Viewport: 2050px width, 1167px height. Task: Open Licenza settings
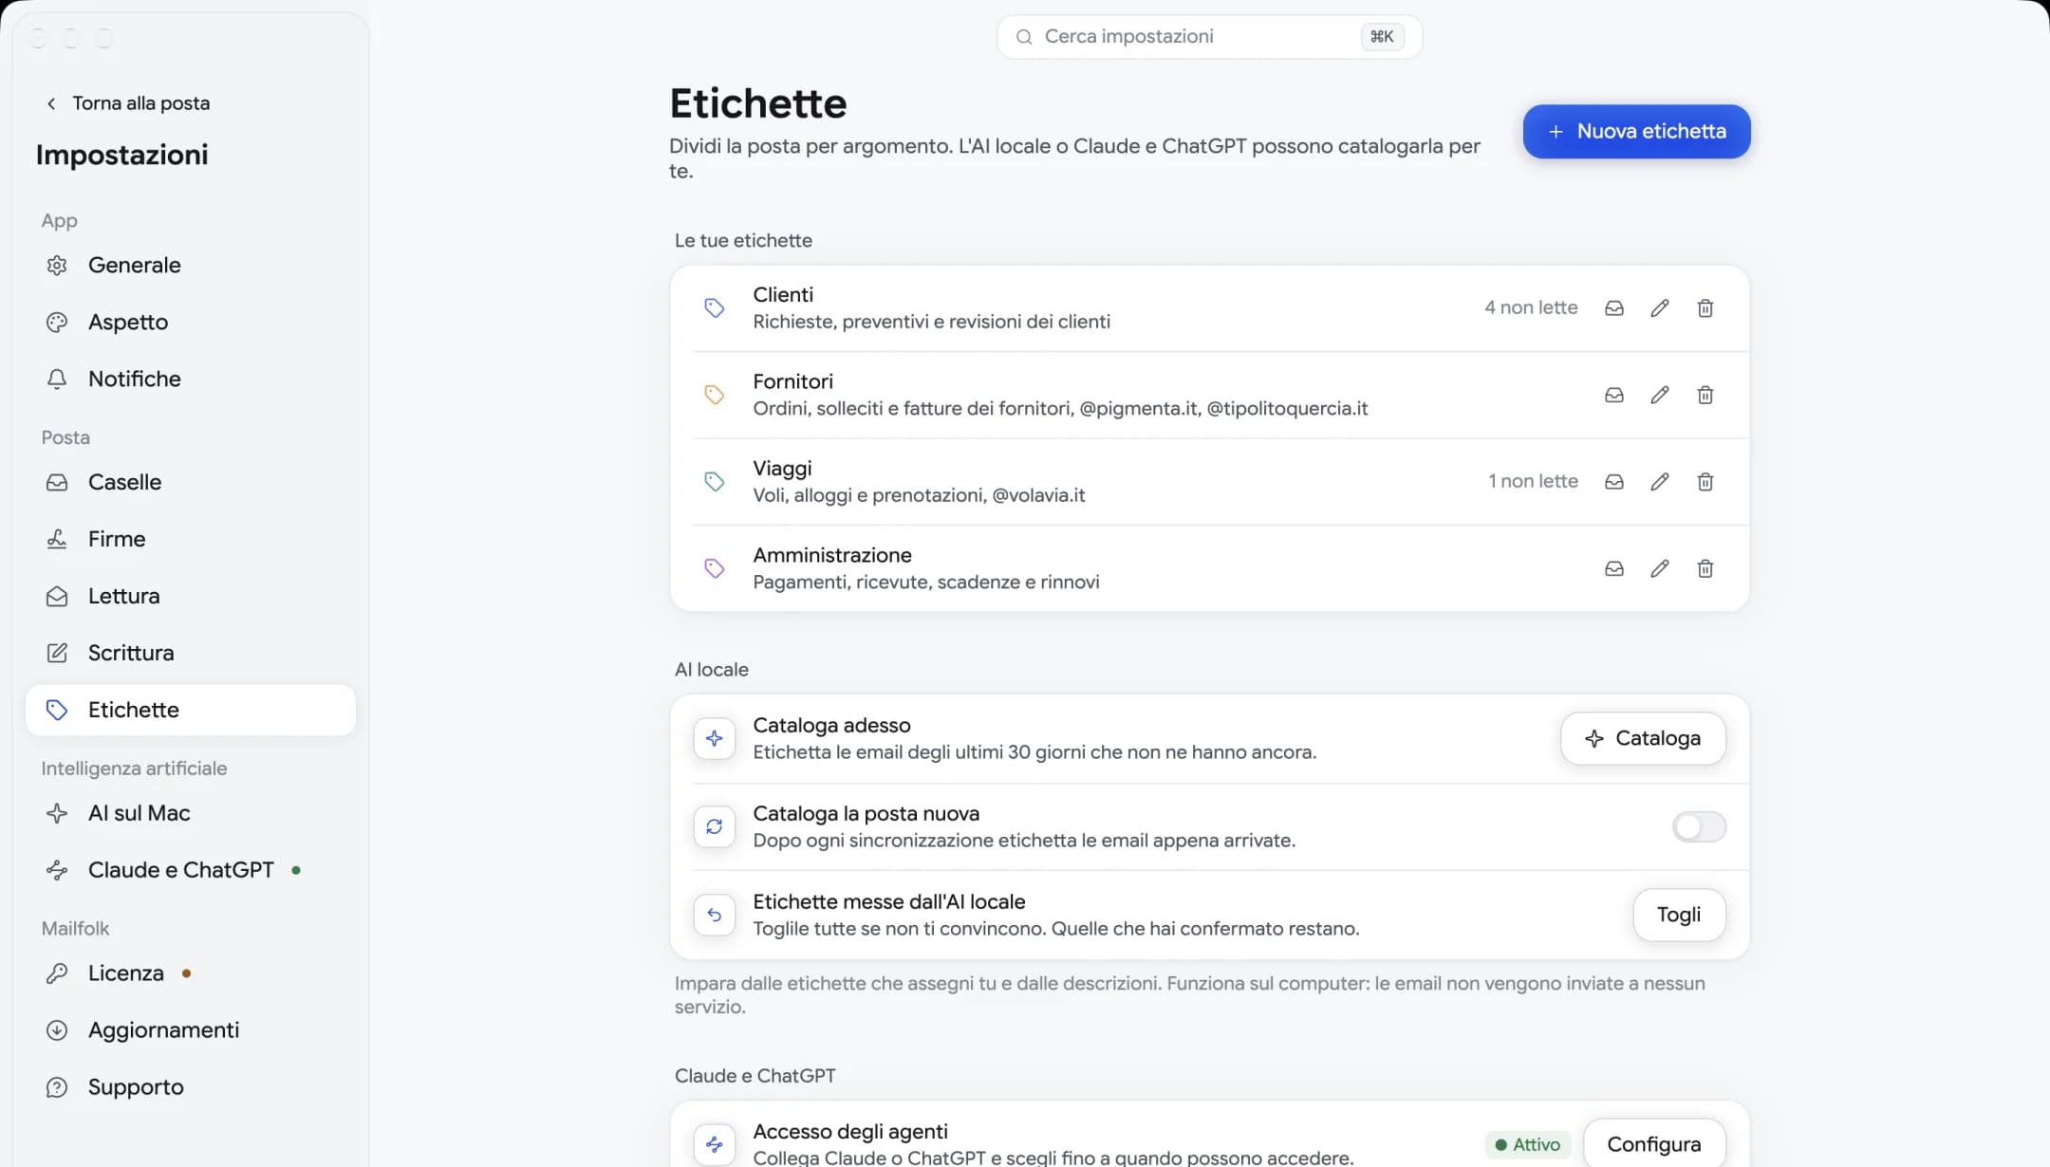click(191, 973)
